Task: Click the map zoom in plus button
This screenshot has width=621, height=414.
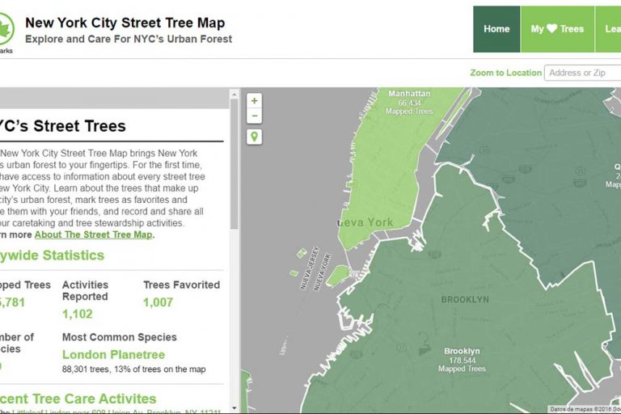Action: point(255,101)
